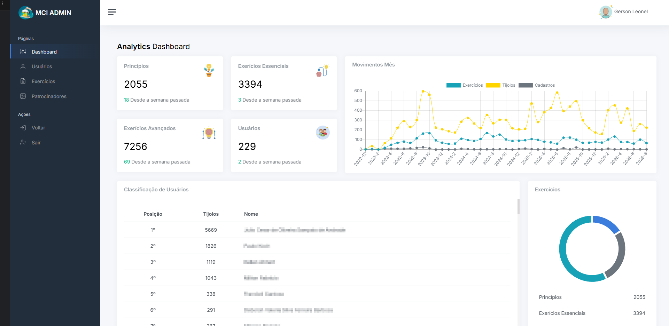
Task: Select the 1119 tijolos cell
Action: point(211,262)
